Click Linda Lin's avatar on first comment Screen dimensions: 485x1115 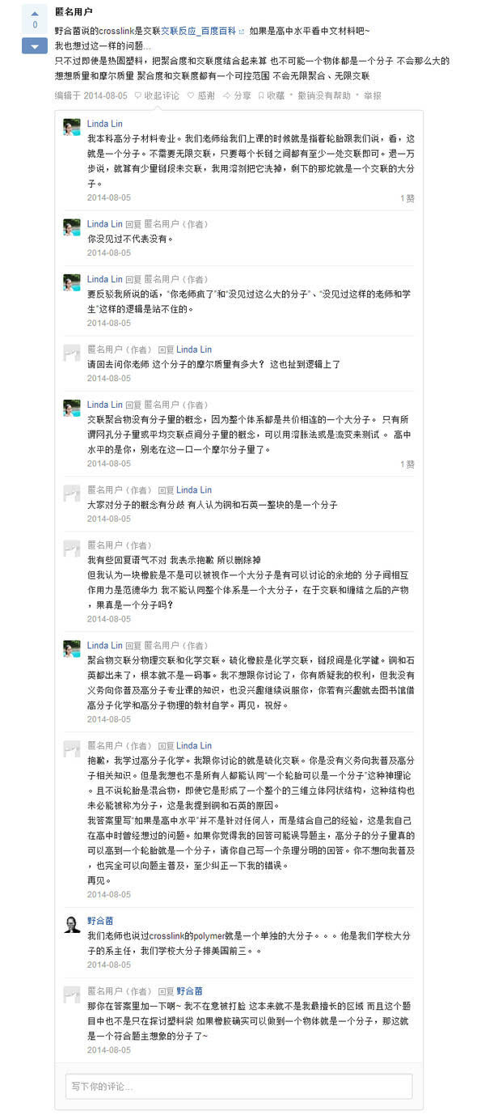click(x=72, y=127)
